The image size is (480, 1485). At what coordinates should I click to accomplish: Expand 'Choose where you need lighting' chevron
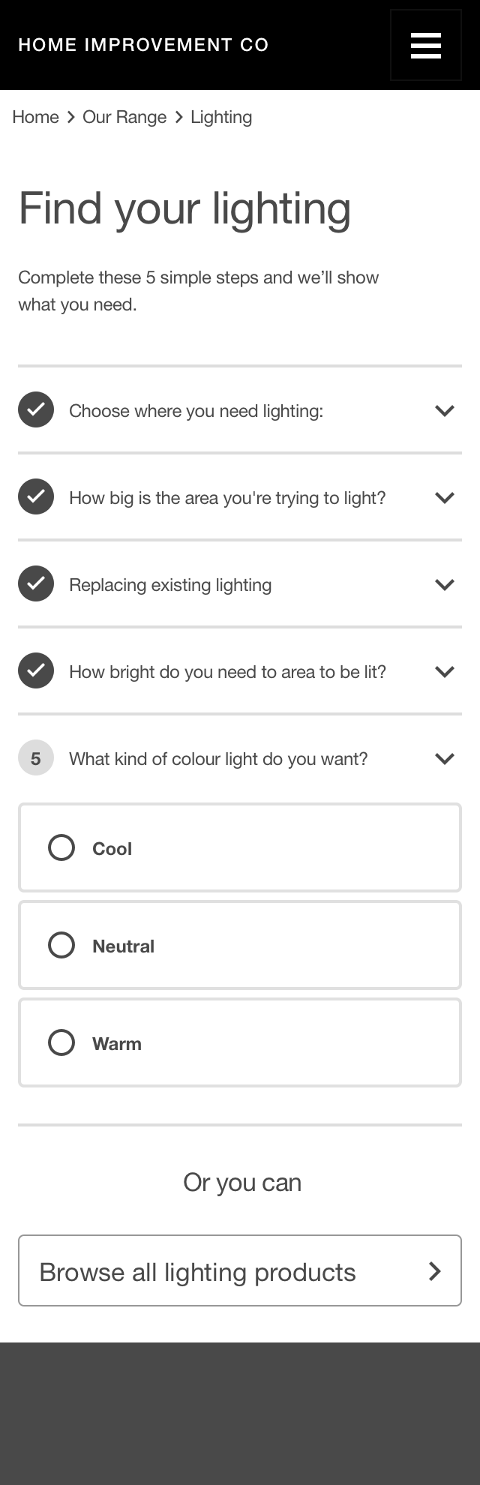tap(445, 410)
